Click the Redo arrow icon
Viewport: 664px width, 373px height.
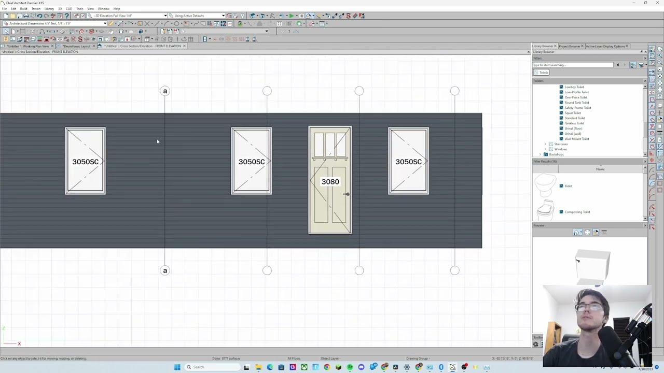pyautogui.click(x=47, y=16)
